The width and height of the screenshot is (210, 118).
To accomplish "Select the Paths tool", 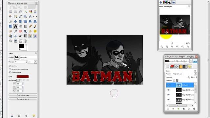I will (x=15, y=17).
